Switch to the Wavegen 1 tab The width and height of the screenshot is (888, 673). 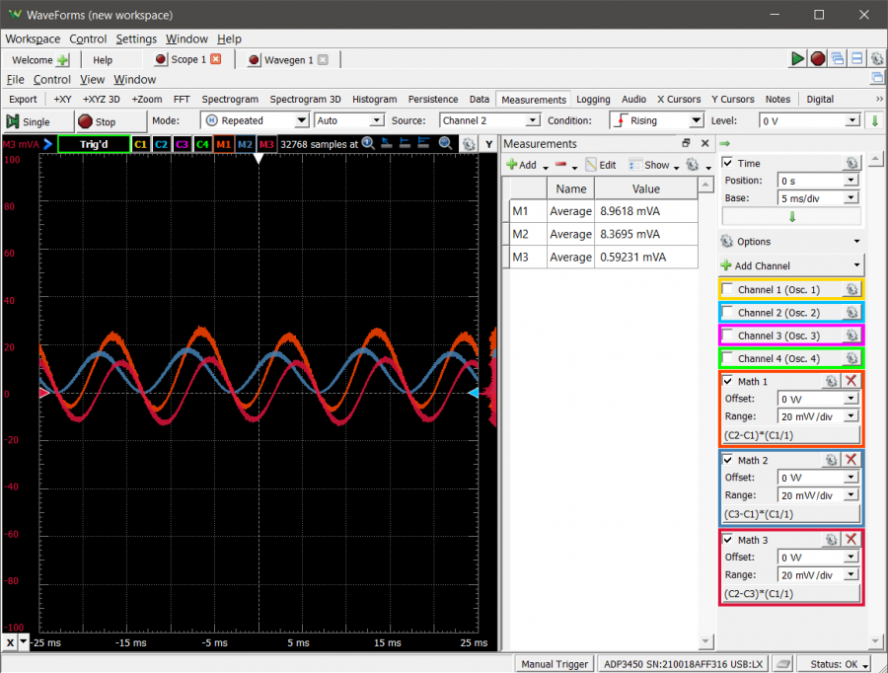point(288,60)
